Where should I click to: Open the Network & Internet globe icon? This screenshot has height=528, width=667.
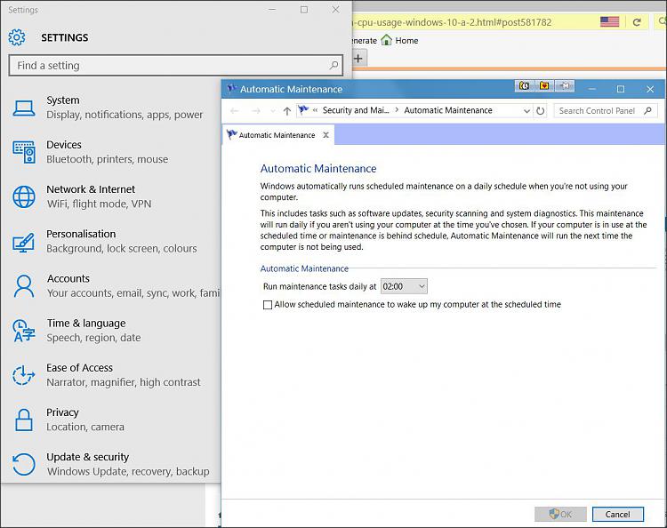pyautogui.click(x=24, y=196)
